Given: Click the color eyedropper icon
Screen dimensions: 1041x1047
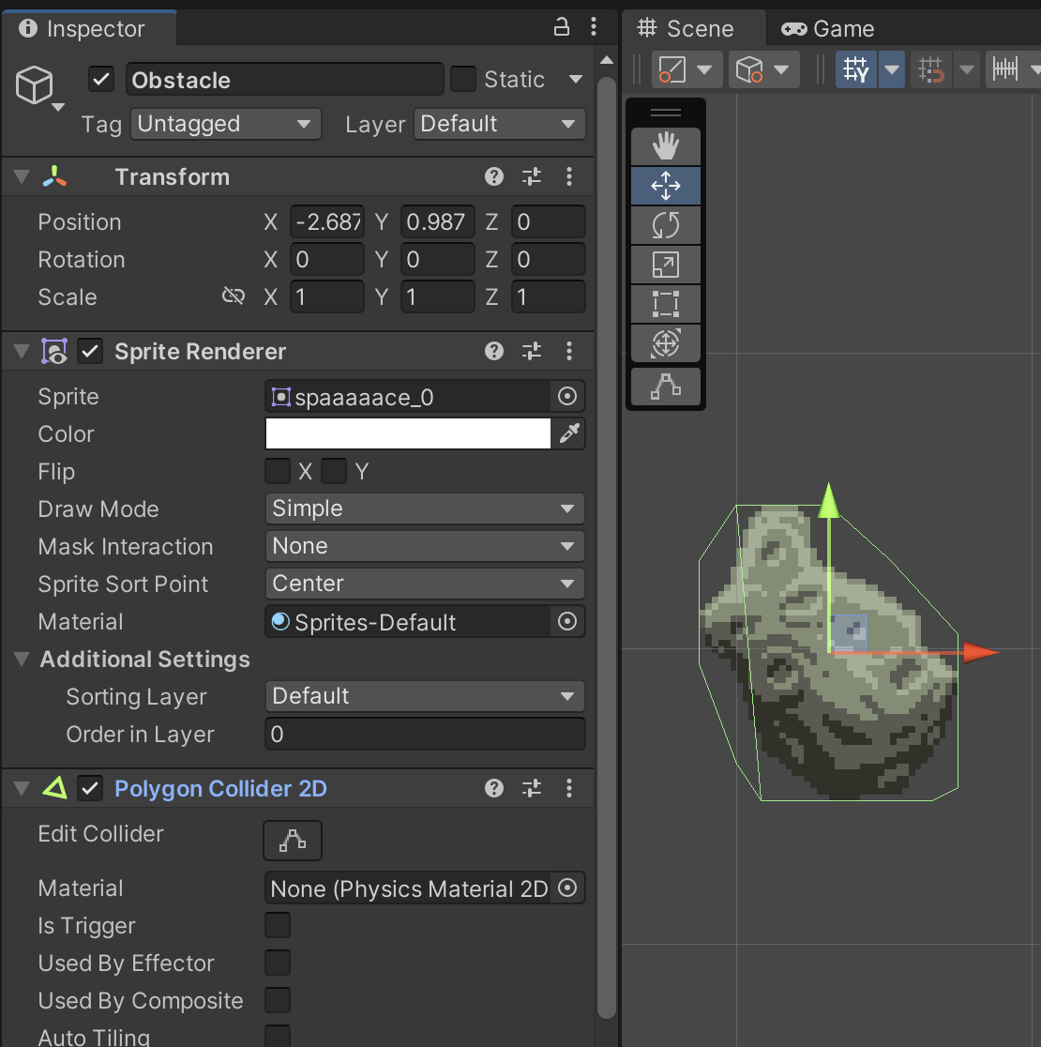Looking at the screenshot, I should (x=569, y=433).
